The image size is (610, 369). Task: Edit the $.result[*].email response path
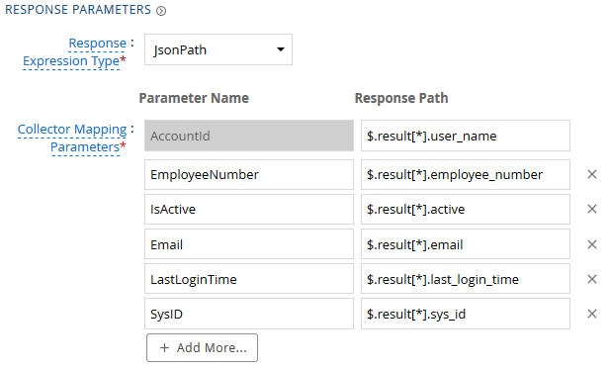tap(466, 244)
